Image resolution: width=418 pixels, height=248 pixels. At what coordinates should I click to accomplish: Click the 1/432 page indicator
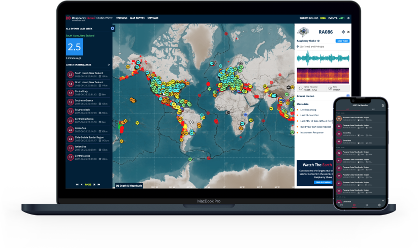(x=88, y=185)
